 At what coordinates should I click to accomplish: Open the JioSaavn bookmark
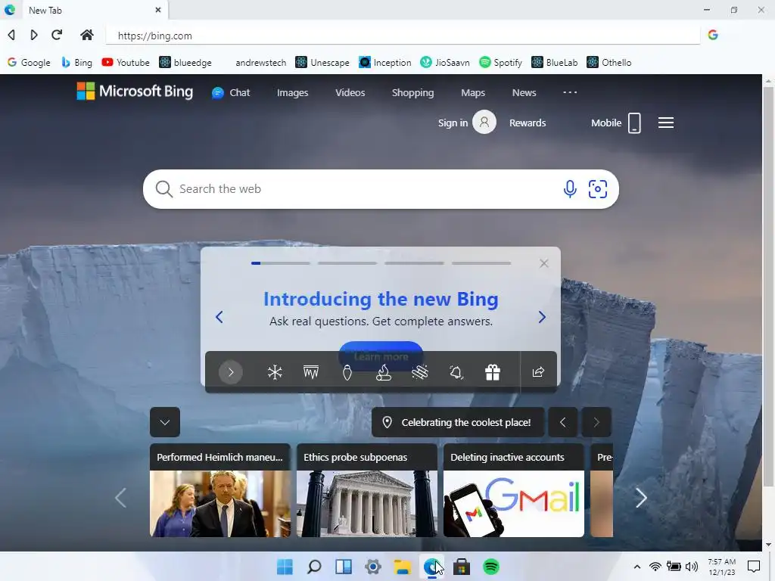(445, 63)
